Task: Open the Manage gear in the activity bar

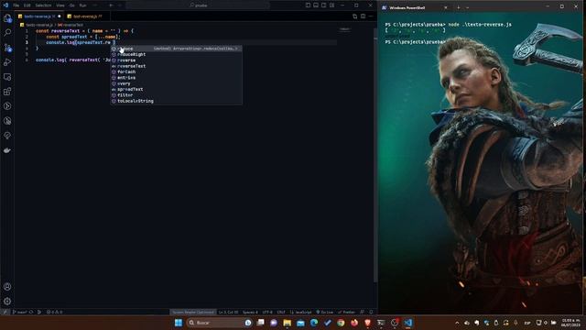Action: pyautogui.click(x=7, y=302)
